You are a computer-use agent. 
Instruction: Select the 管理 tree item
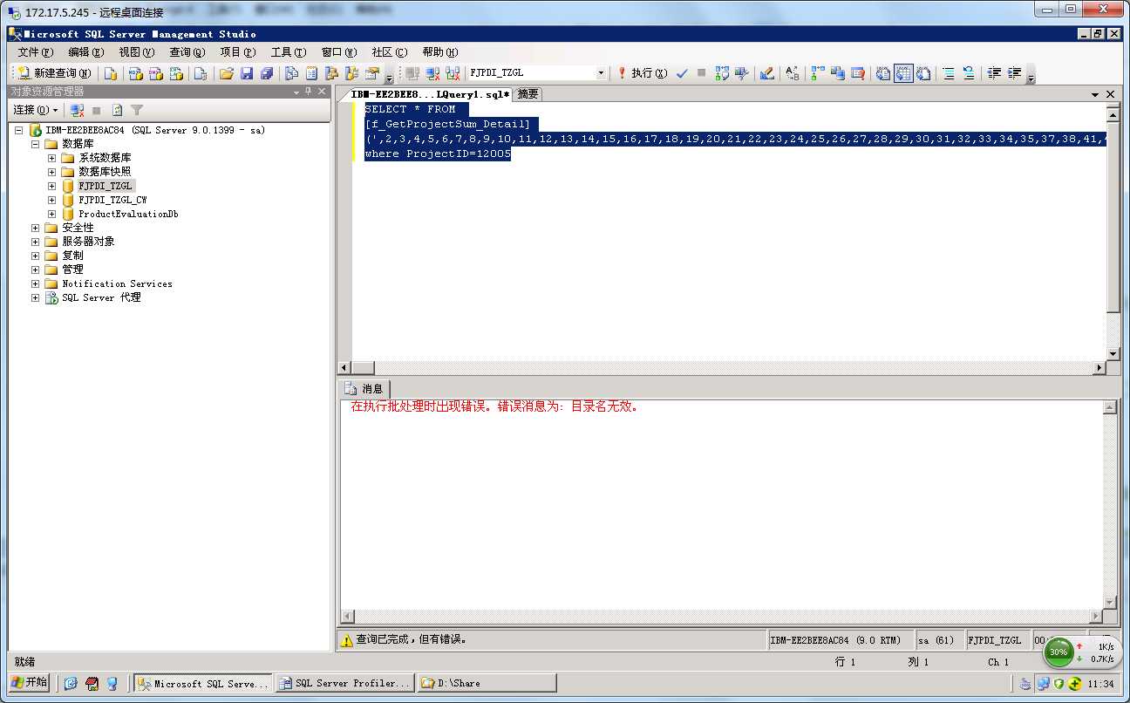(72, 270)
